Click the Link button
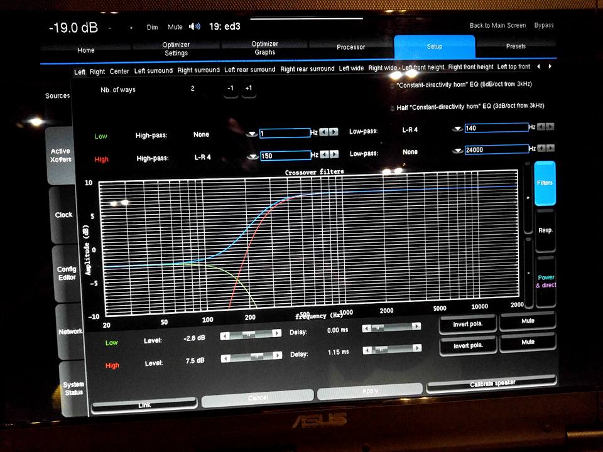Screen dimensions: 603x452 click(x=144, y=405)
